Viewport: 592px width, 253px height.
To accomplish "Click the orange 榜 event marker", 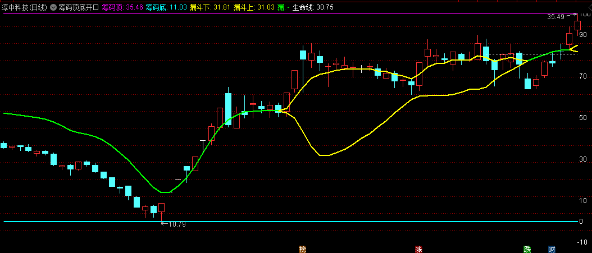I will coord(302,249).
